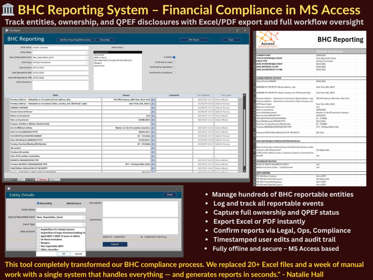The image size is (373, 280).
Task: Check Confirmed by Legal
Action: 174,62
